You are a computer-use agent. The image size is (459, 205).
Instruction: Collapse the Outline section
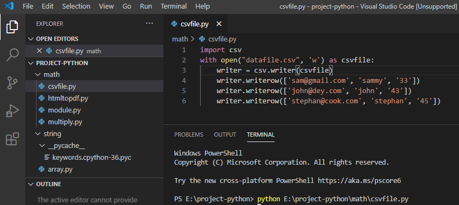[x=30, y=184]
